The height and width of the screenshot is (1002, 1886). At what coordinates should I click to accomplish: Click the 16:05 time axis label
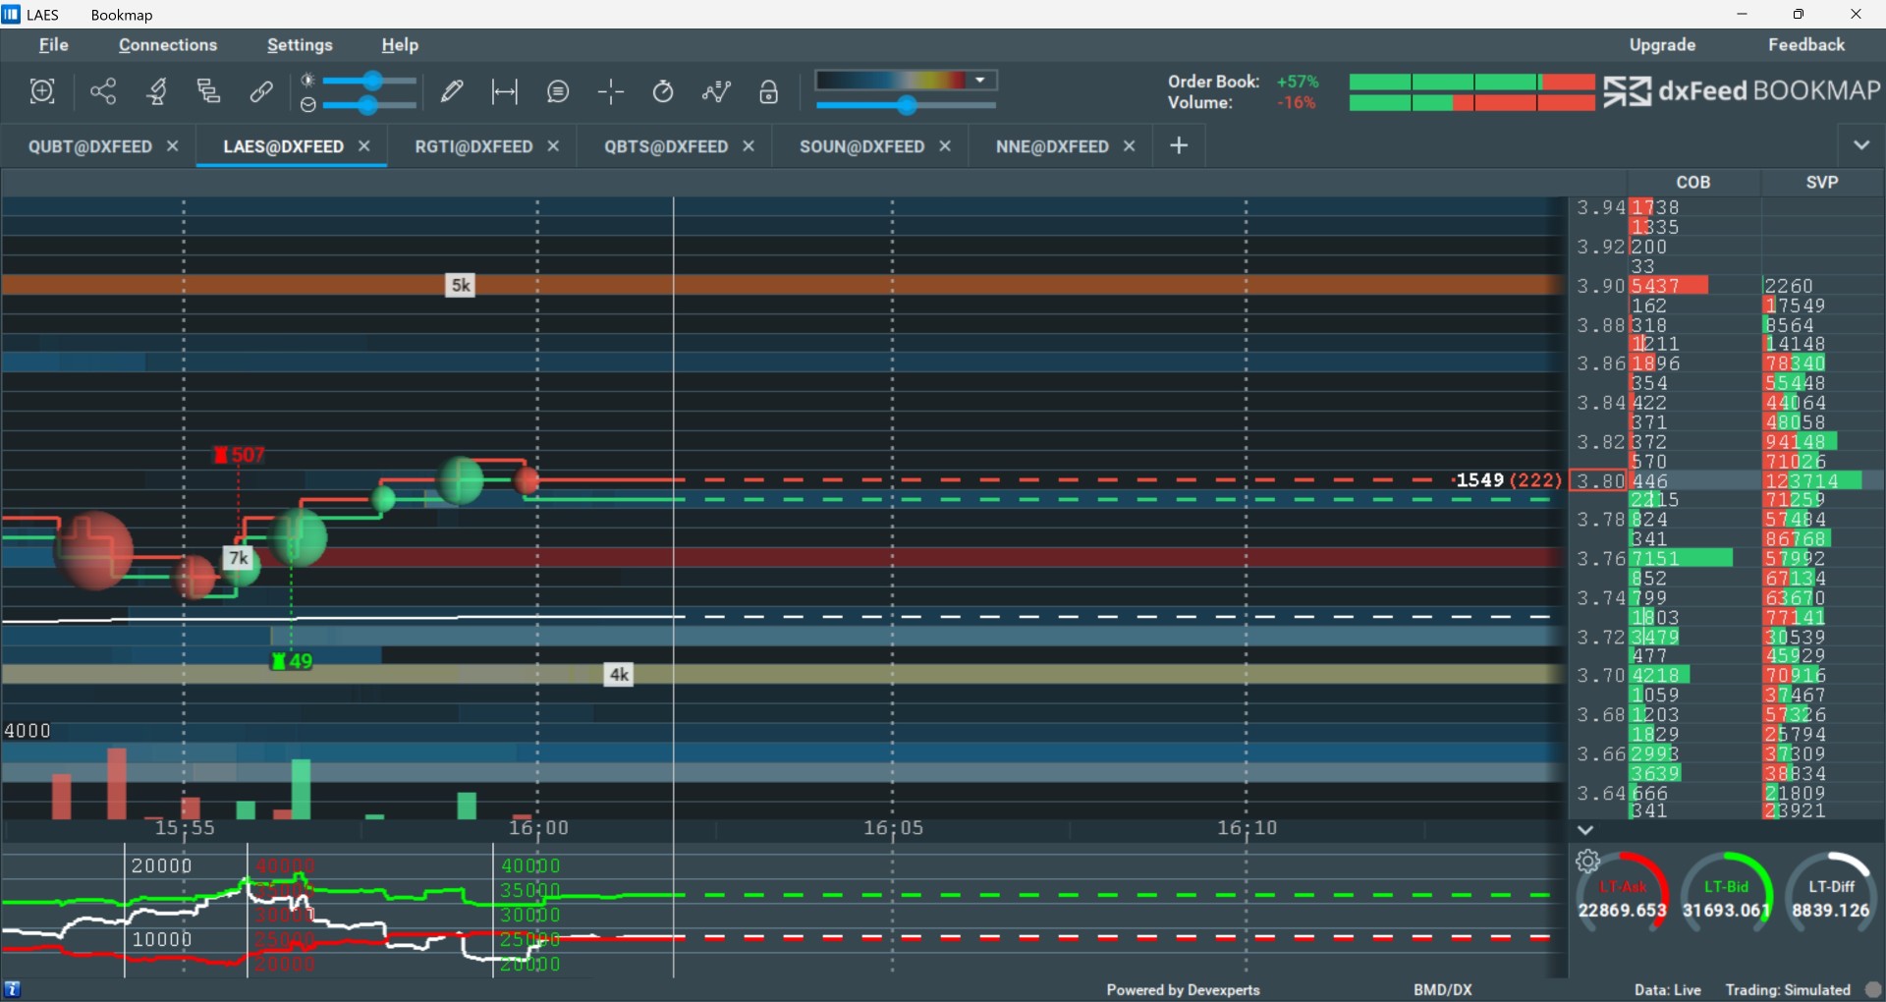tap(893, 828)
